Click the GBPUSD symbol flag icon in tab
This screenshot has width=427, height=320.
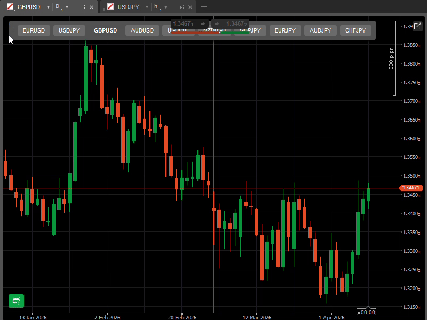(10, 7)
